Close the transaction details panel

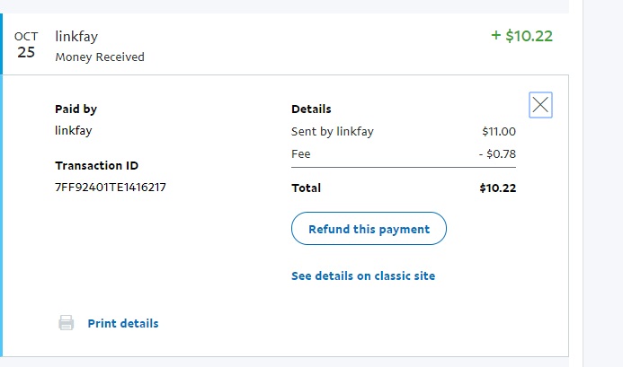[540, 105]
